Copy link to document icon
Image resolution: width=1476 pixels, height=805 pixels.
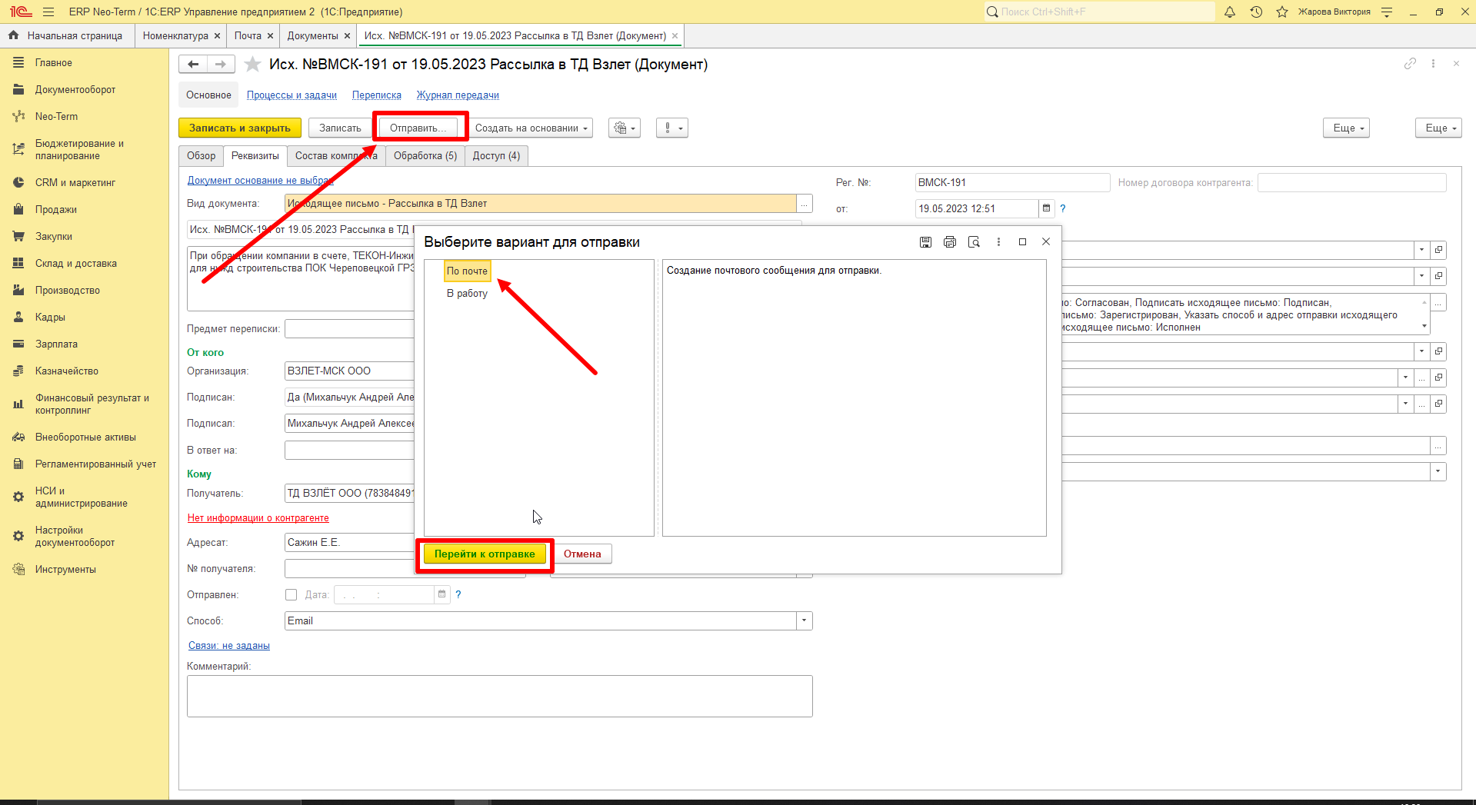(x=1410, y=64)
